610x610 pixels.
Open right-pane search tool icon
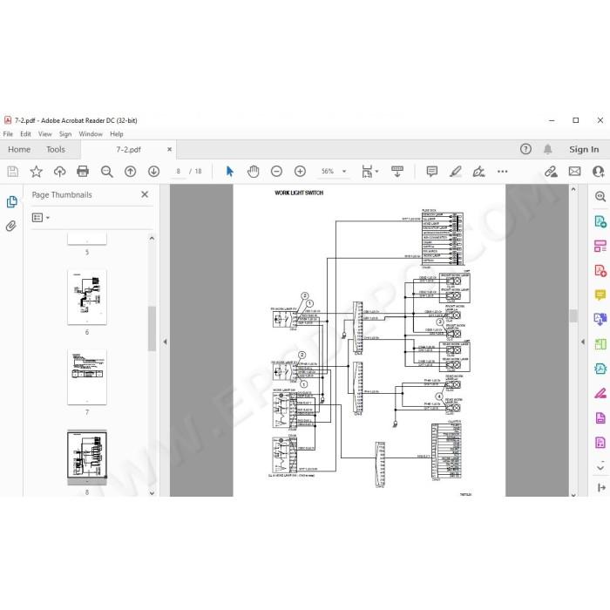(600, 196)
